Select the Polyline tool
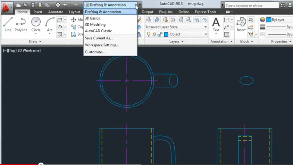 [x=21, y=24]
